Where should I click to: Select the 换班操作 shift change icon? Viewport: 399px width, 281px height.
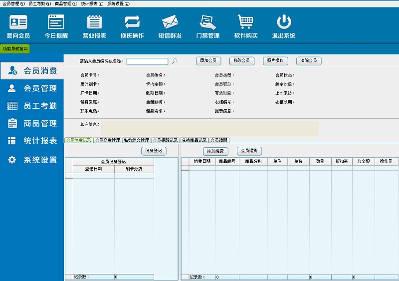(x=132, y=26)
